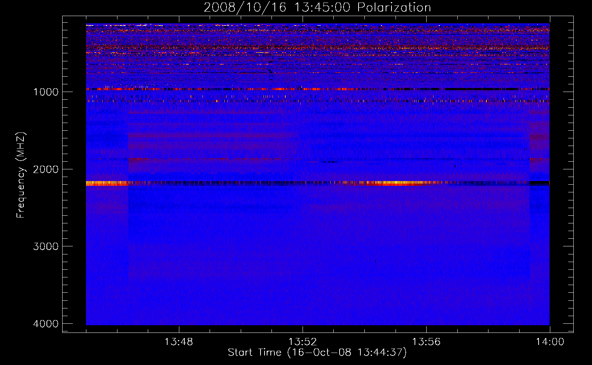Screen dimensions: 592x365
Task: Select the "Start Time (16-Oct-08 13:44:37)" label
Action: click(317, 353)
